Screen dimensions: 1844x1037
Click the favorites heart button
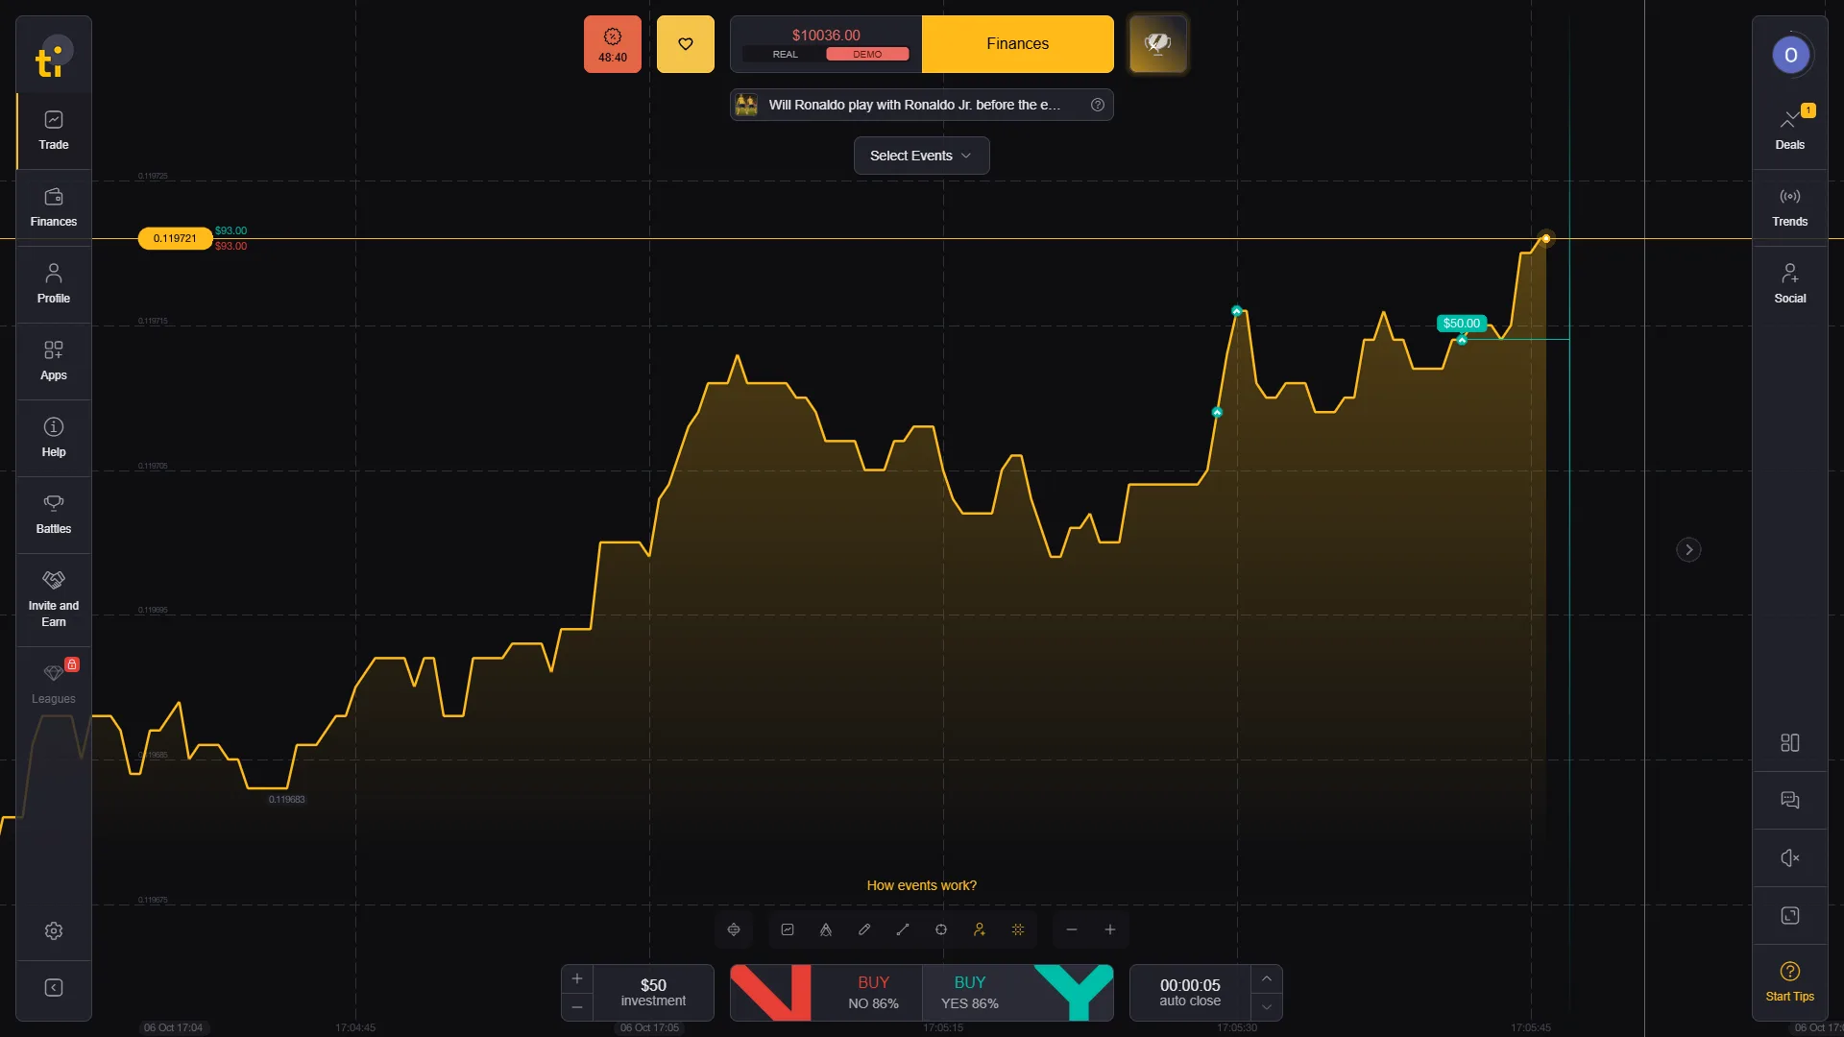point(686,44)
